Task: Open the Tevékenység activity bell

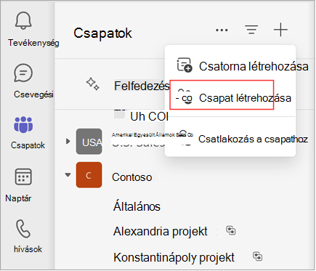Action: (x=23, y=20)
